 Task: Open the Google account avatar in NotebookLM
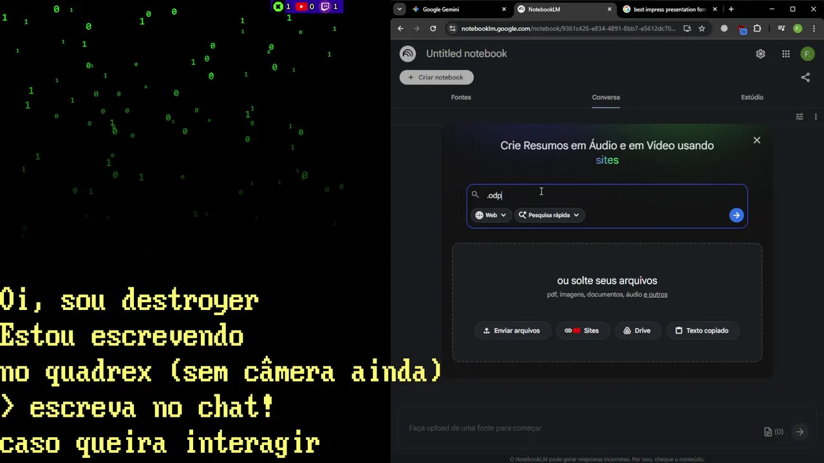click(x=807, y=54)
